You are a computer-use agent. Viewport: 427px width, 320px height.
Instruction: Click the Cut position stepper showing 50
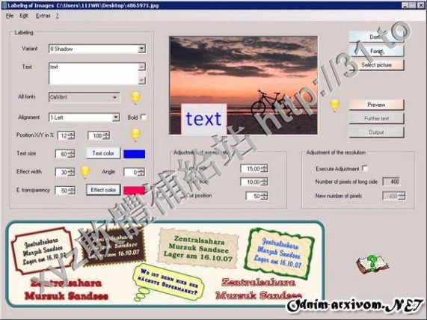coord(256,196)
